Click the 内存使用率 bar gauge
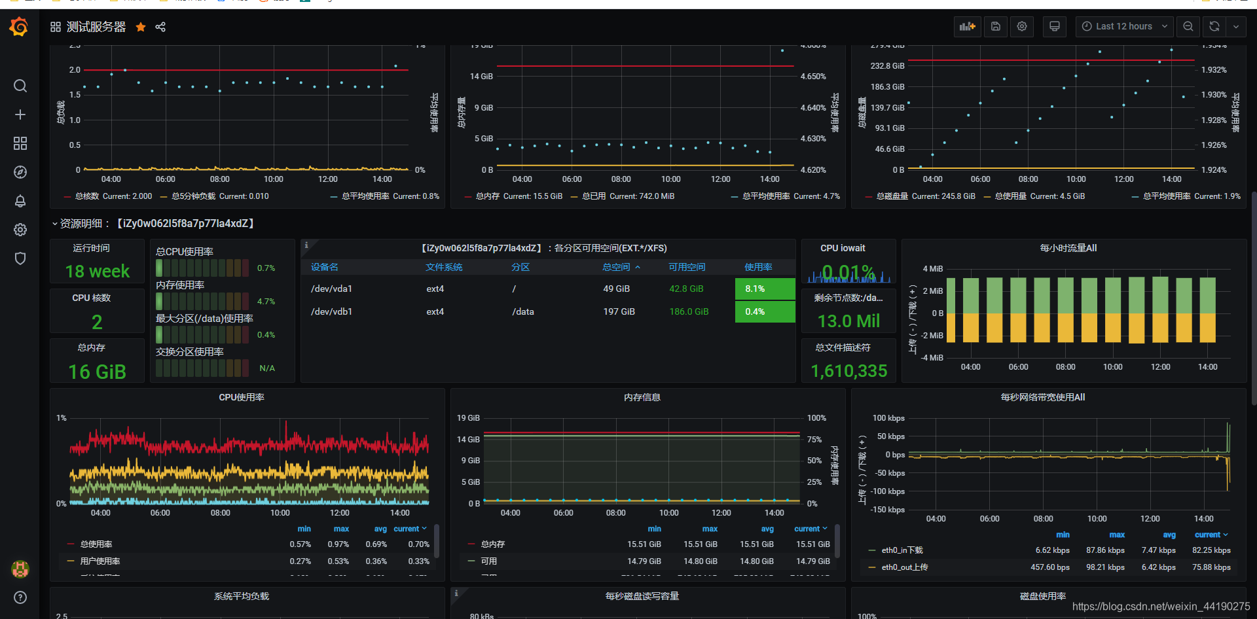This screenshot has height=619, width=1257. pos(202,301)
